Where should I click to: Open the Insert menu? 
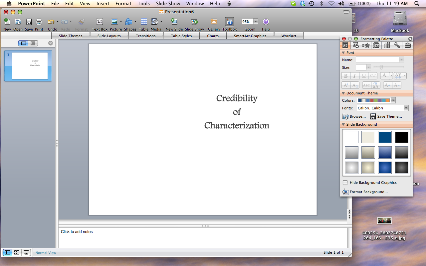pos(103,4)
